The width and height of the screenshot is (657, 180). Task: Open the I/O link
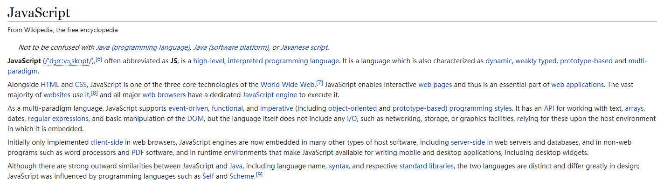[x=352, y=119]
